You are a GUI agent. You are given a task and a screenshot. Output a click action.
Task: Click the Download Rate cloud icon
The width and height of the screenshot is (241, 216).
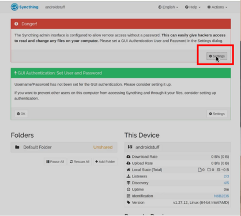click(x=129, y=157)
